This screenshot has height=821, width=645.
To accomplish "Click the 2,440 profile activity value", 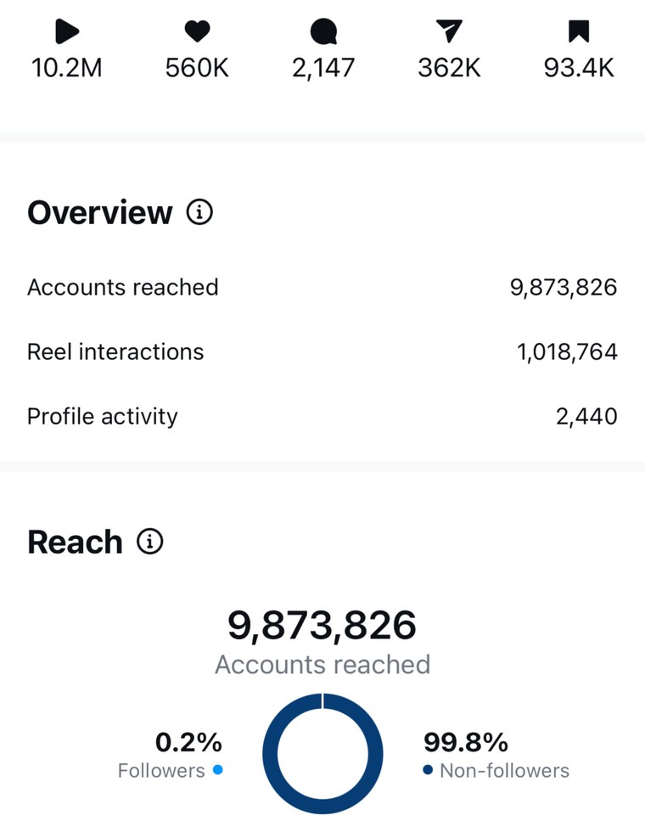I will [x=586, y=417].
